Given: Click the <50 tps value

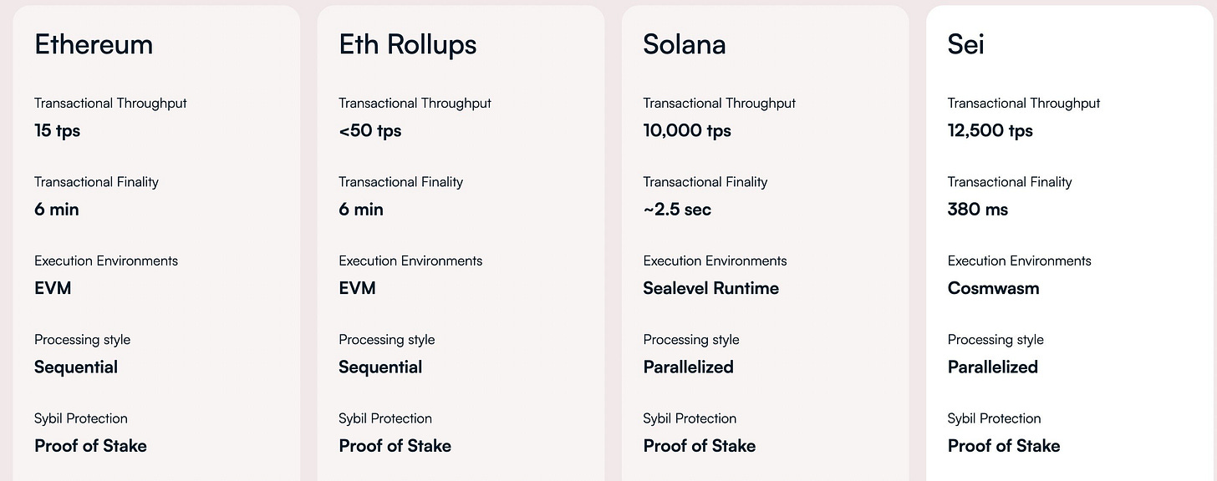Looking at the screenshot, I should coord(370,131).
